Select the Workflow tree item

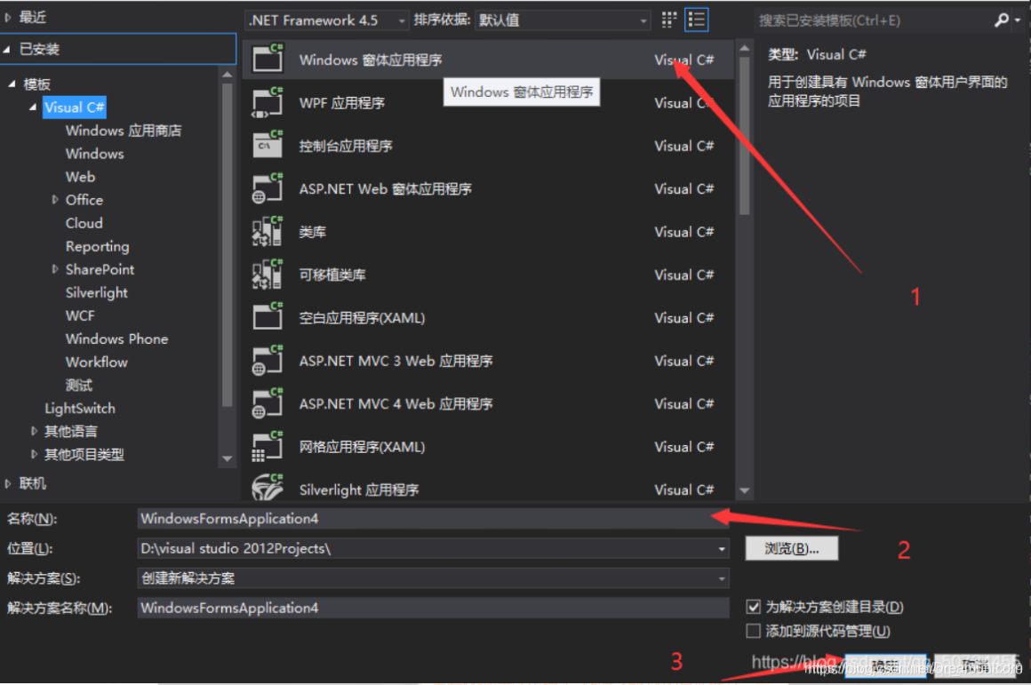(x=97, y=362)
